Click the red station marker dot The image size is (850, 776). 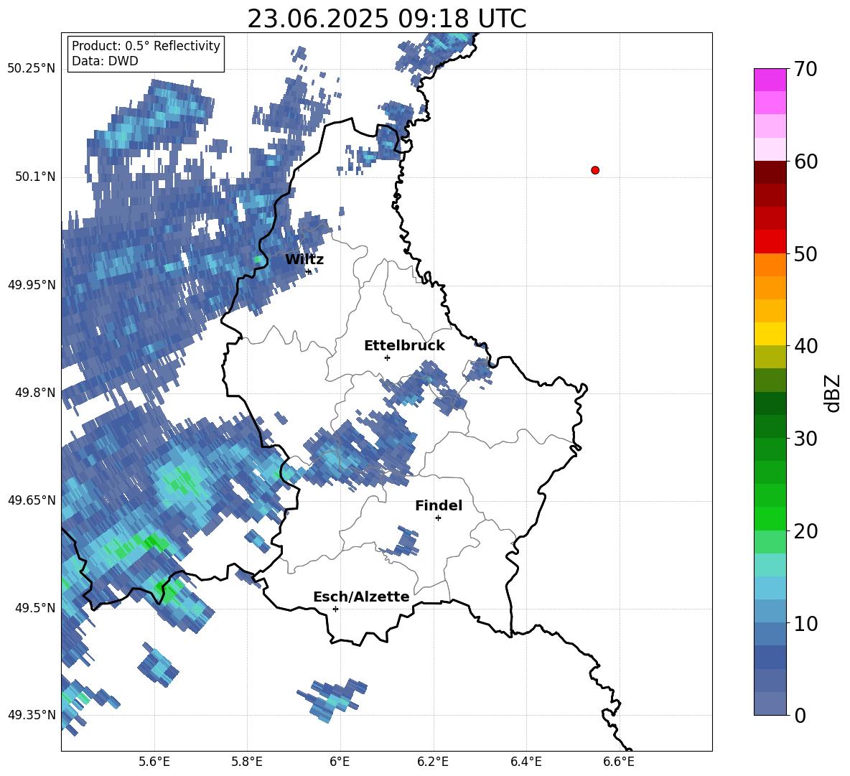[x=595, y=170]
